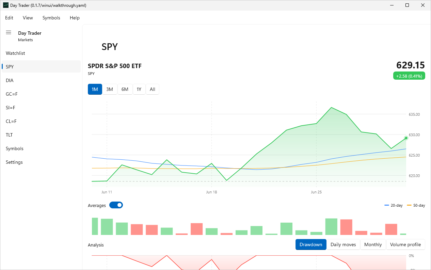Open Settings in the sidebar
This screenshot has height=270, width=431.
click(41, 162)
